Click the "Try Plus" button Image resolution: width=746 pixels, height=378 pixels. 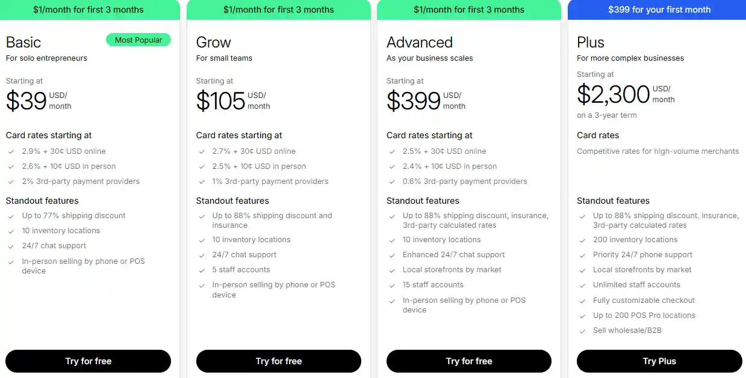pos(659,361)
